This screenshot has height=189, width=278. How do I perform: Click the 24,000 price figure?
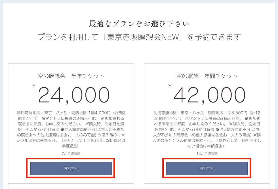click(x=74, y=95)
